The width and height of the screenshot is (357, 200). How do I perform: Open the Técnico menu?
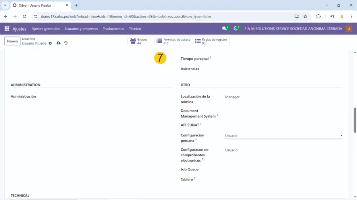(135, 29)
